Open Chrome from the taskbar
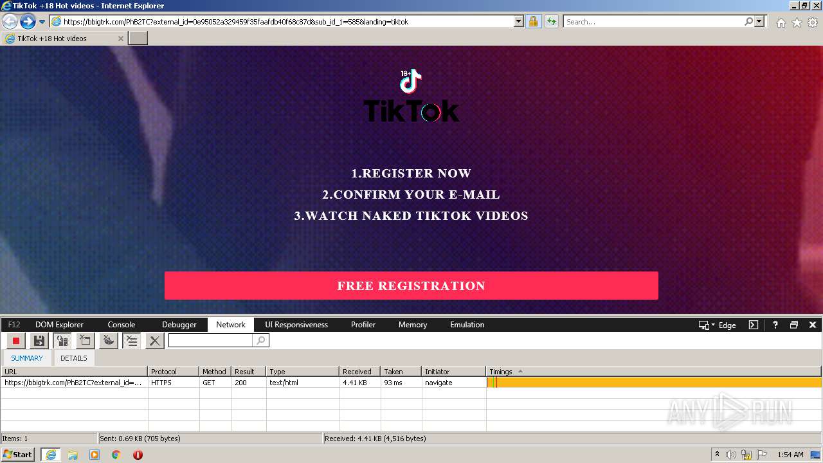 tap(116, 455)
